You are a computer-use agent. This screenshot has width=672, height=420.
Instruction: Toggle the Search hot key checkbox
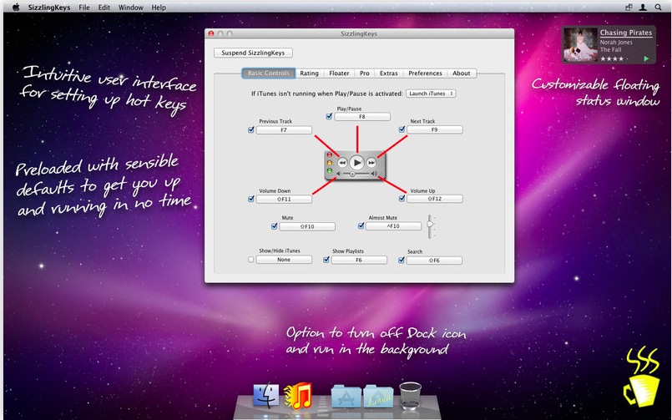click(402, 260)
